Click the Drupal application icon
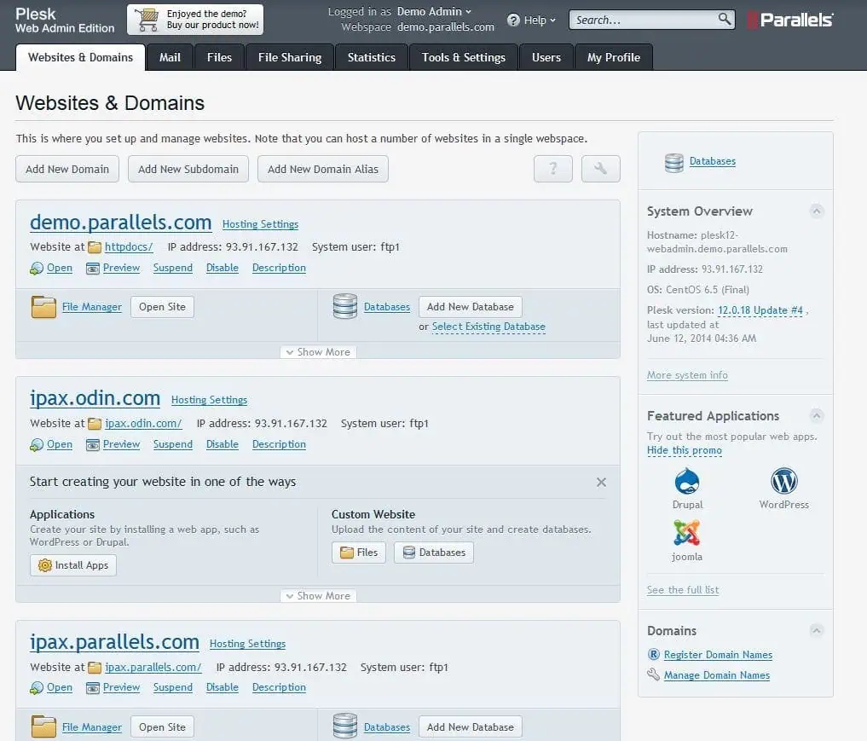Screen dimensions: 867x741 pos(687,482)
